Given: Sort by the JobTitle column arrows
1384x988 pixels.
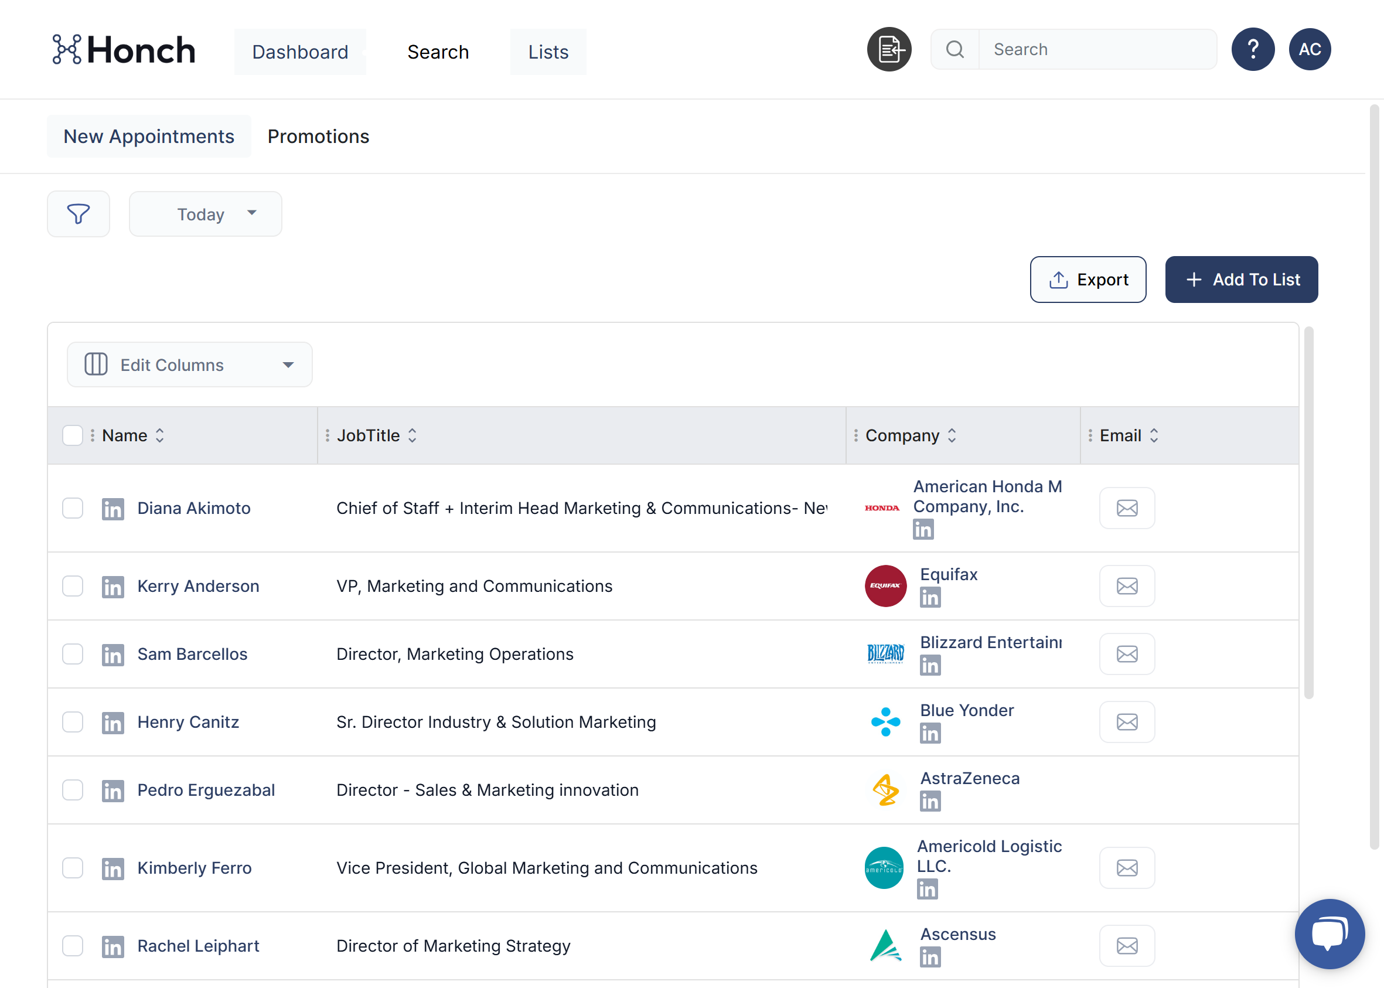Looking at the screenshot, I should (x=412, y=435).
